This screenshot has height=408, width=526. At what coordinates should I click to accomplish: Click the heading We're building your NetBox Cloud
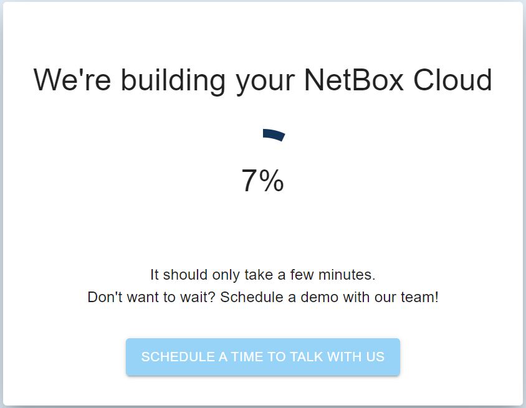click(x=262, y=80)
